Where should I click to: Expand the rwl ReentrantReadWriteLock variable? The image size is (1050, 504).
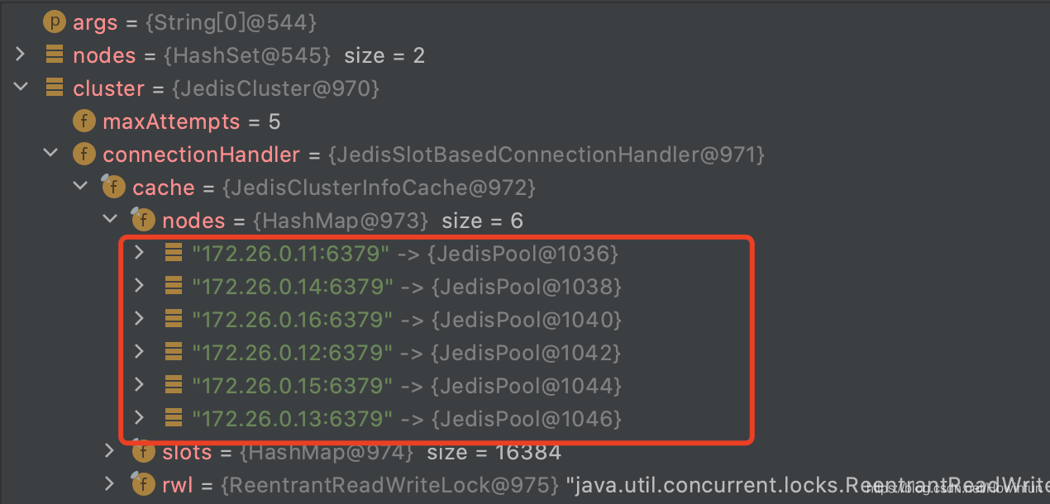tap(110, 485)
